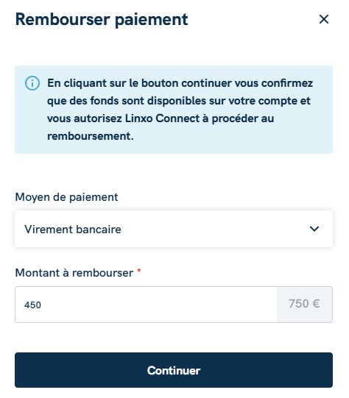The height and width of the screenshot is (398, 349).
Task: Click the red required asterisk
Action: coord(139,271)
